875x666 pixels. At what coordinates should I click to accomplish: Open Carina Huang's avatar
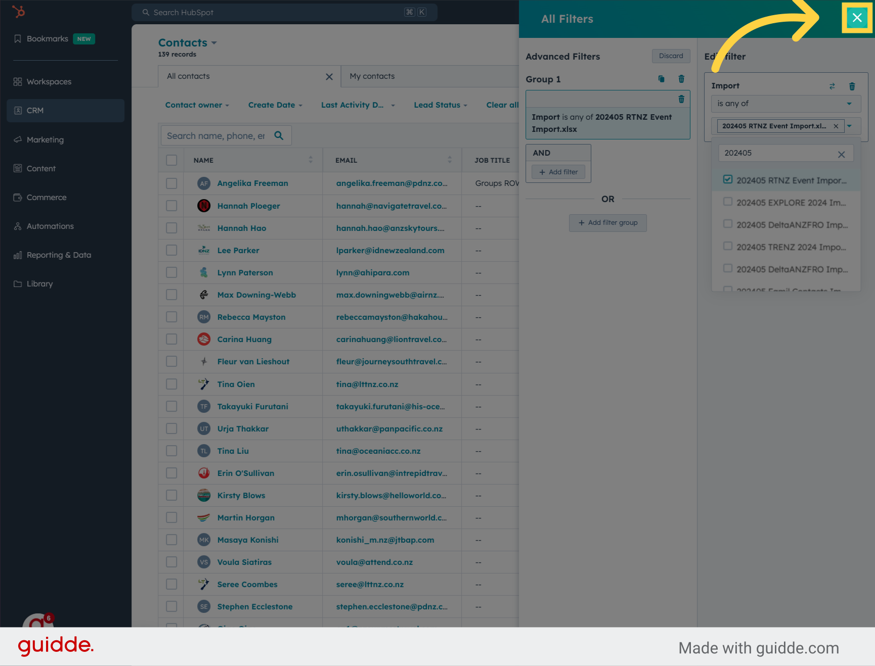(204, 339)
